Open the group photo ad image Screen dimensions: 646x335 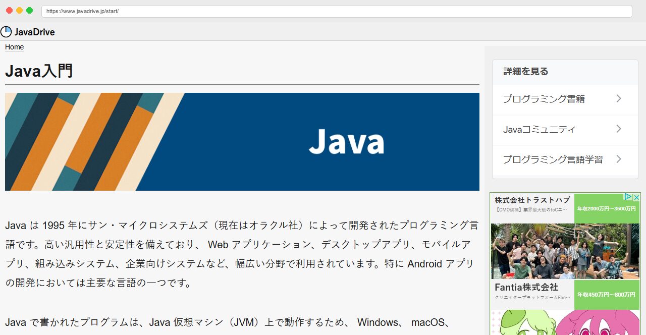565,251
